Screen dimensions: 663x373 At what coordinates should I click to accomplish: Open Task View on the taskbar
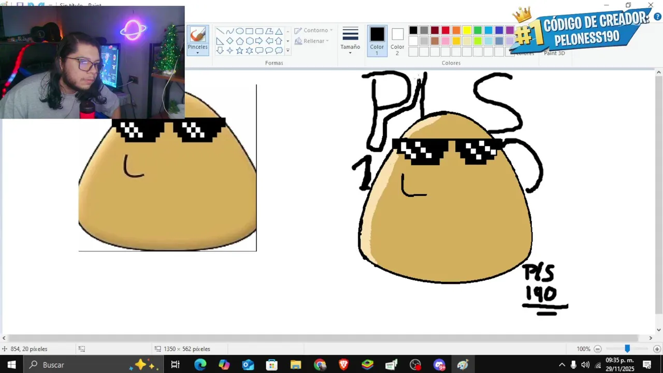click(x=175, y=365)
